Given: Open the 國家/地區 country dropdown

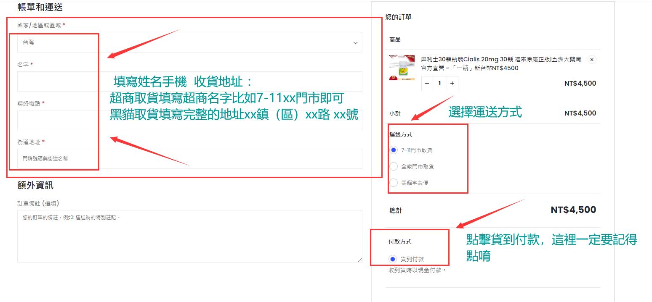Looking at the screenshot, I should click(189, 42).
